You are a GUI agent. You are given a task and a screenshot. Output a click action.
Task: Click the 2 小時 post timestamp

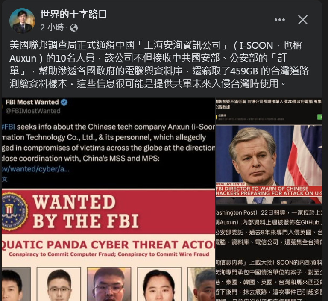(52, 27)
